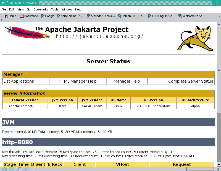This screenshot has width=221, height=171.
Task: Open the View menu
Action: click(x=20, y=9)
